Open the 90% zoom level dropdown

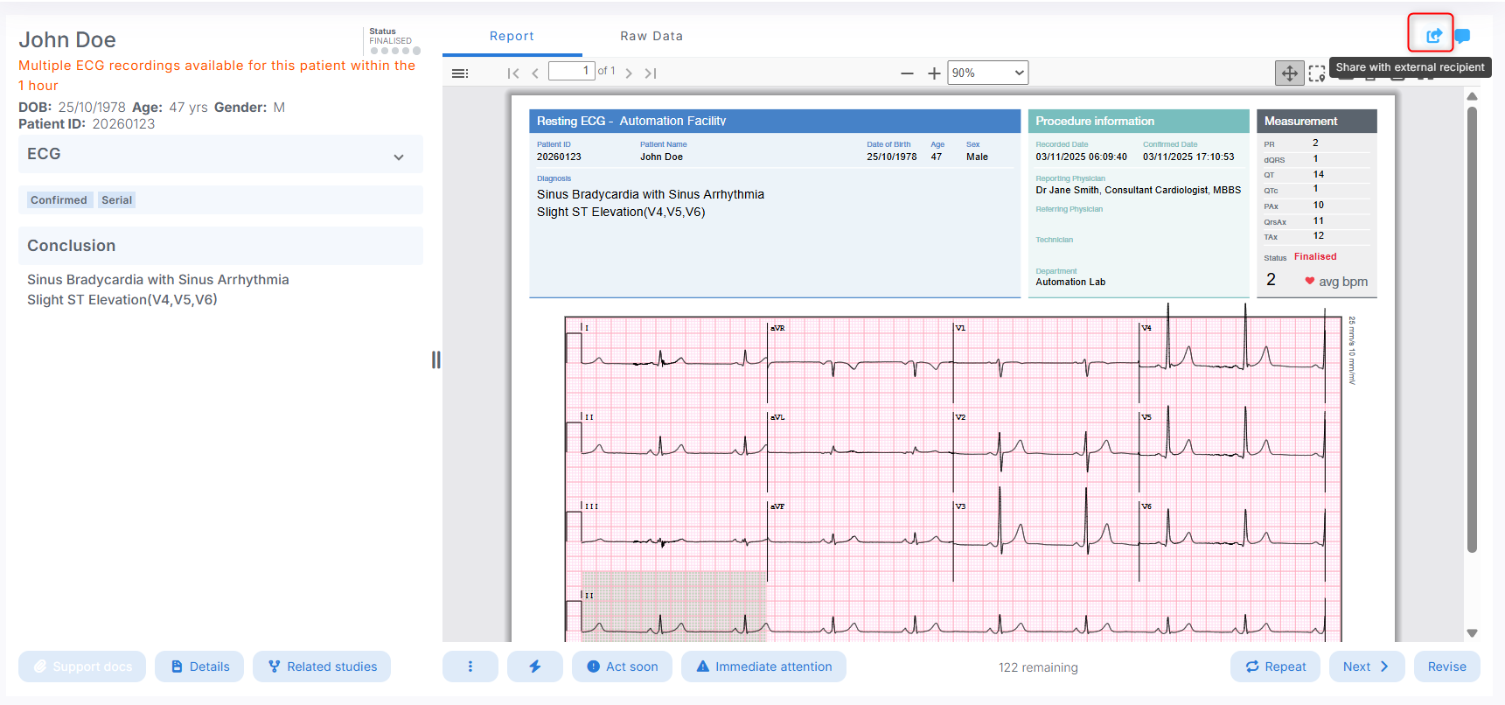pyautogui.click(x=987, y=73)
